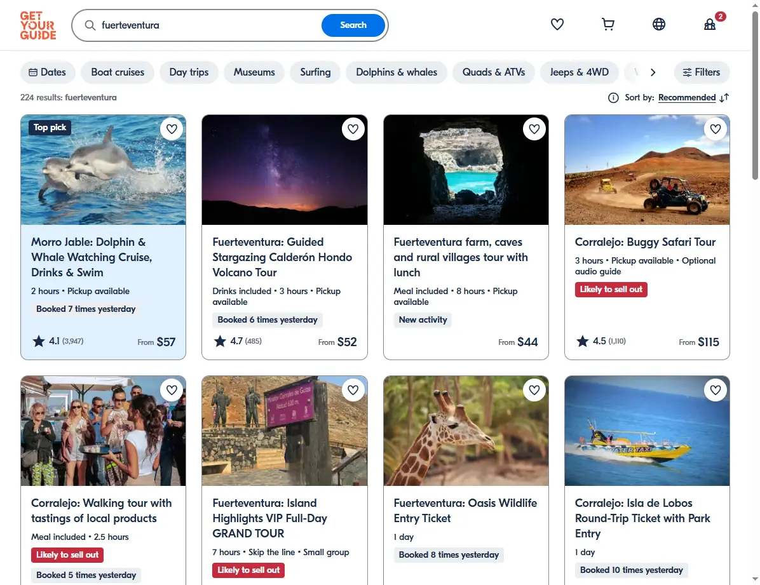The height and width of the screenshot is (585, 760).
Task: Click the fuerteventura search input field
Action: (208, 25)
